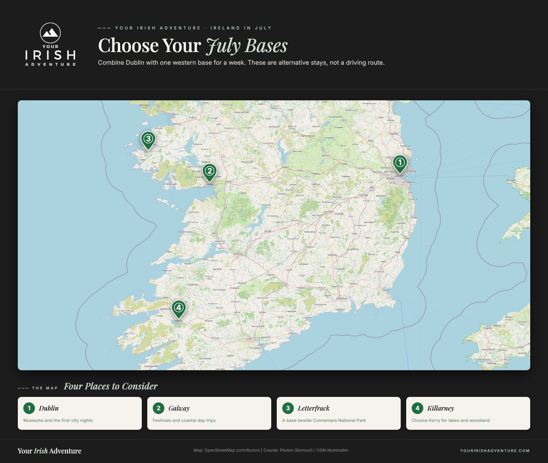This screenshot has width=548, height=463.
Task: Click the green number 1 badge beside Dublin
Action: (x=29, y=408)
